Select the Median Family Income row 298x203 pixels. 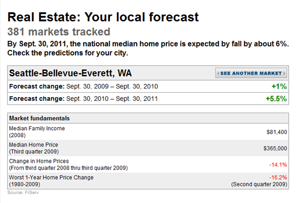point(148,132)
